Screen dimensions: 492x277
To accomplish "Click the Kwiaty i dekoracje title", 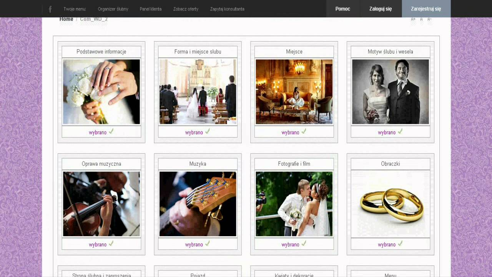I will 294,275.
